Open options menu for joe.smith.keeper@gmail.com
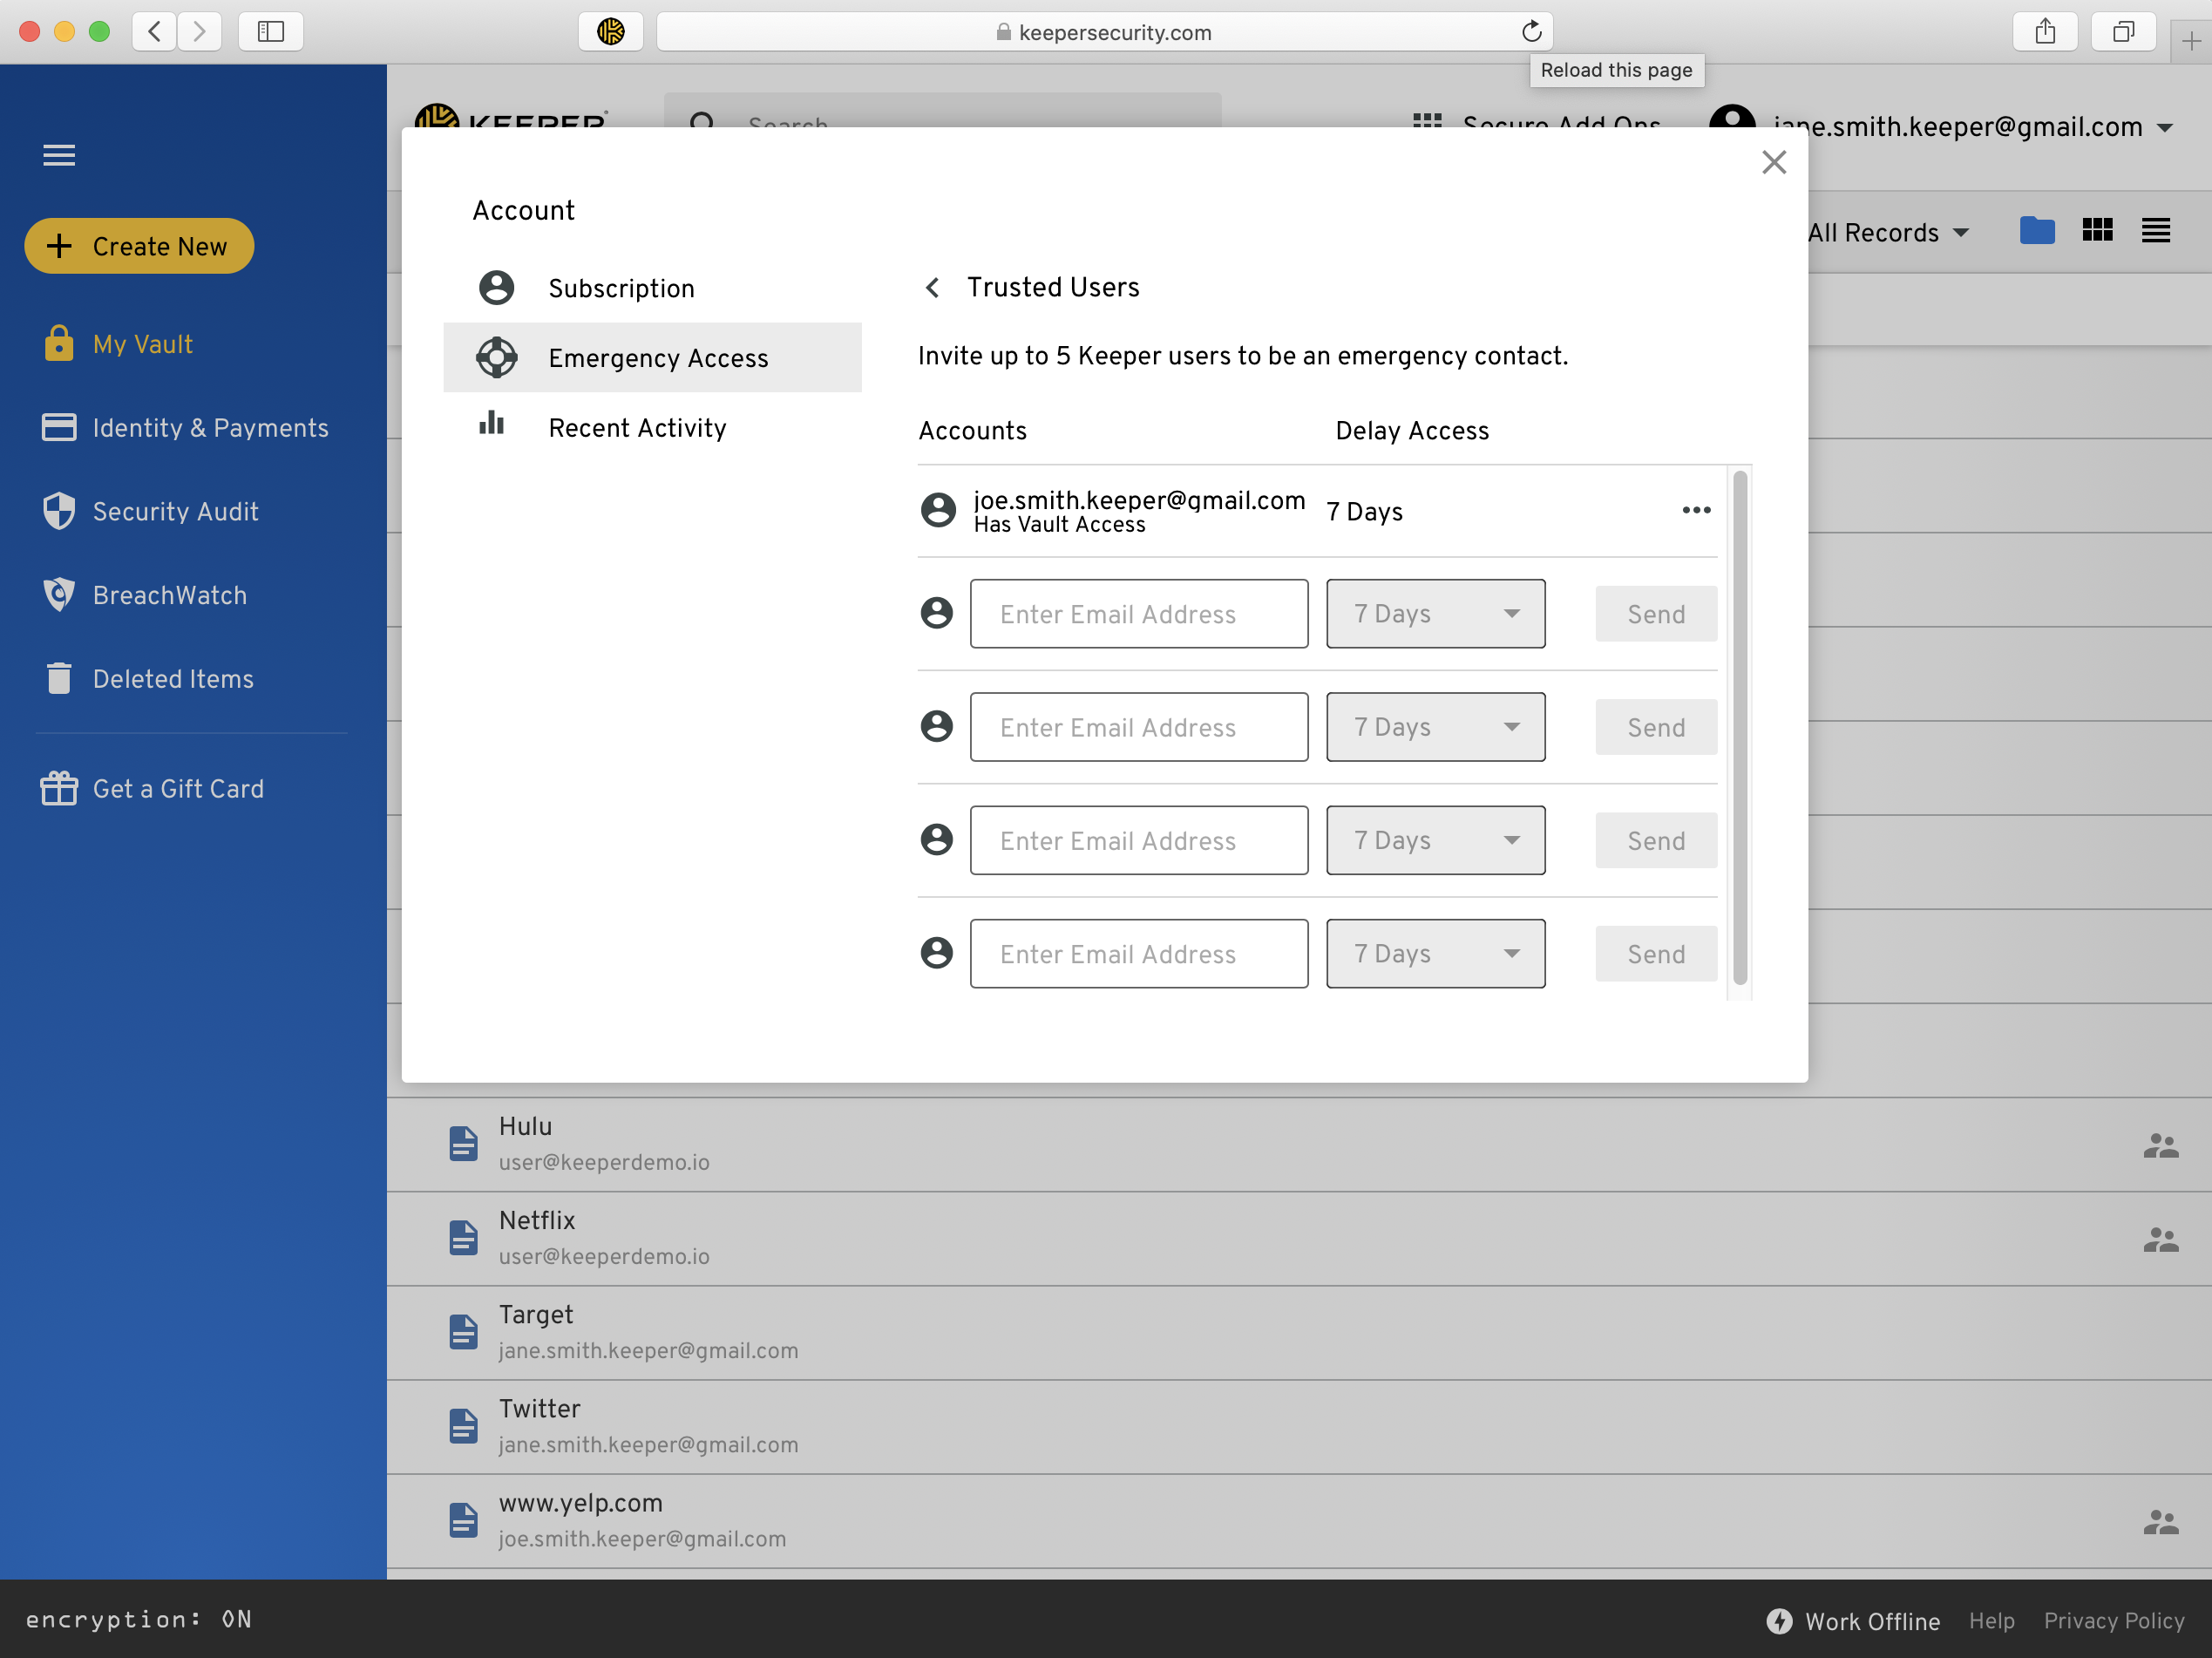This screenshot has height=1658, width=2212. pyautogui.click(x=1696, y=510)
